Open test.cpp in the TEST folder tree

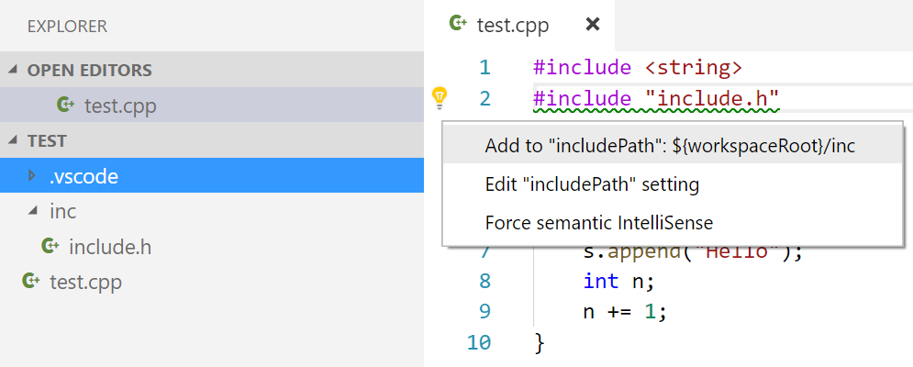click(212, 282)
